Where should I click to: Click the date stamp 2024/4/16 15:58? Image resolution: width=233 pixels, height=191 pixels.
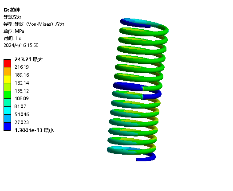21,45
